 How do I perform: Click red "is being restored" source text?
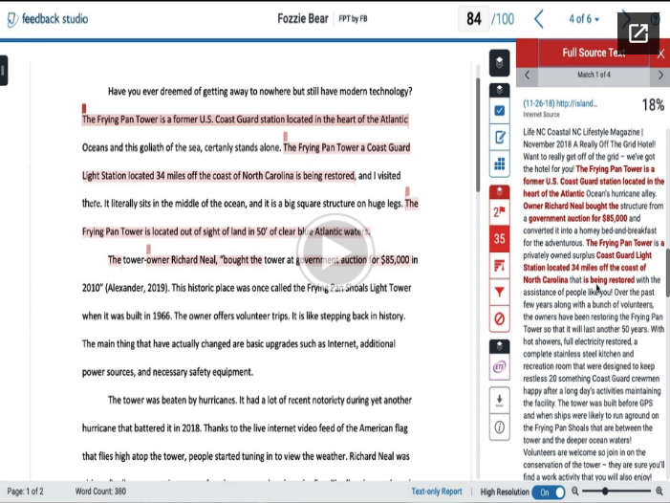[x=609, y=280]
